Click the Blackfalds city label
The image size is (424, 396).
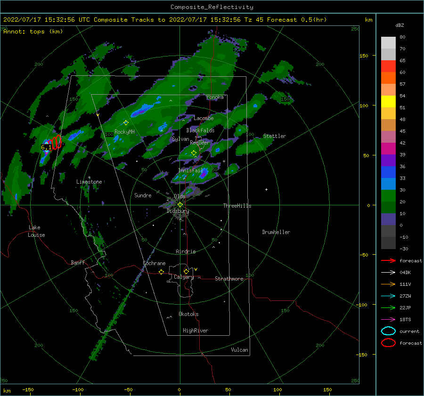(200, 130)
